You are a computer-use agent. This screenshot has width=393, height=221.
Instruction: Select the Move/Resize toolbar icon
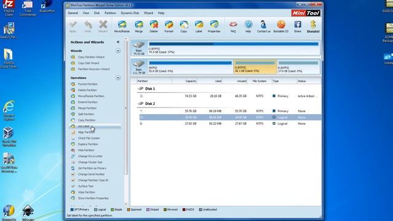(x=122, y=26)
